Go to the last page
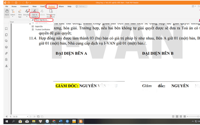This screenshot has width=200, height=125. tap(34, 117)
